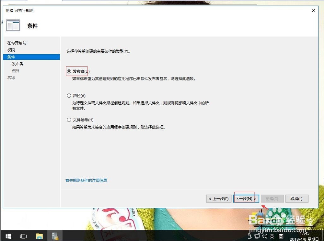Click the 下一步(N) button
The height and width of the screenshot is (241, 324).
point(246,198)
